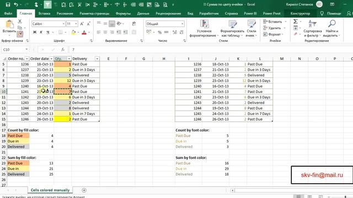The image size is (353, 198).
Task: Click the wrap text icon
Action: click(x=134, y=24)
